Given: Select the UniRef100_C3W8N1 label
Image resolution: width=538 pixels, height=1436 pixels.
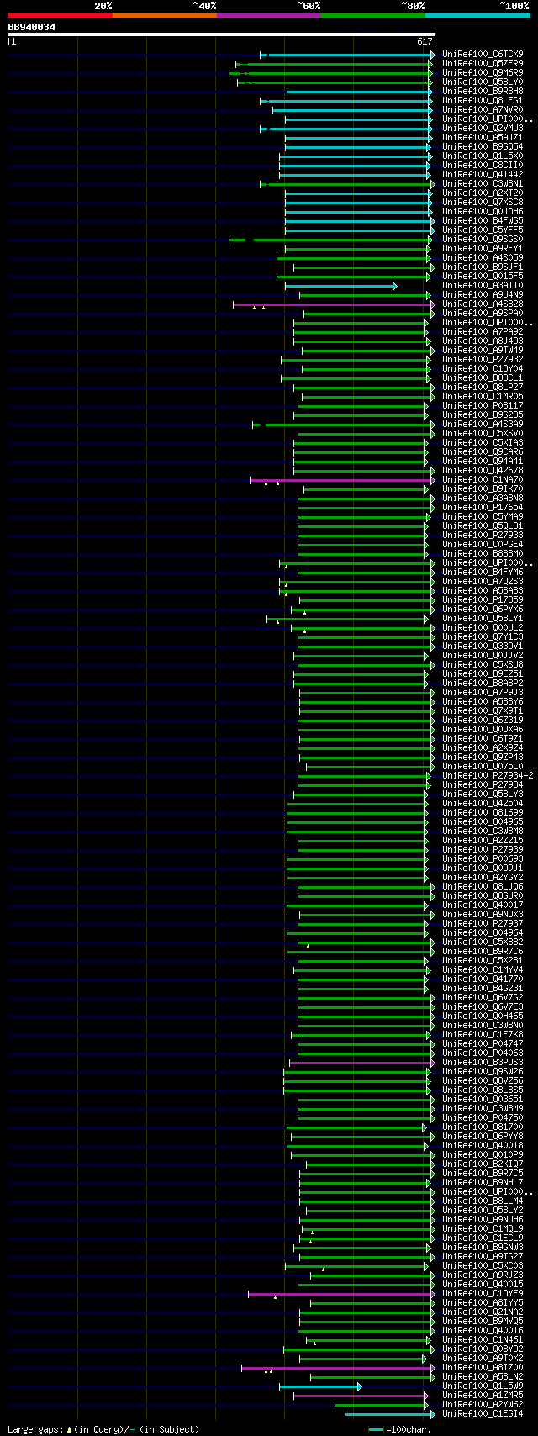Looking at the screenshot, I should 483,184.
